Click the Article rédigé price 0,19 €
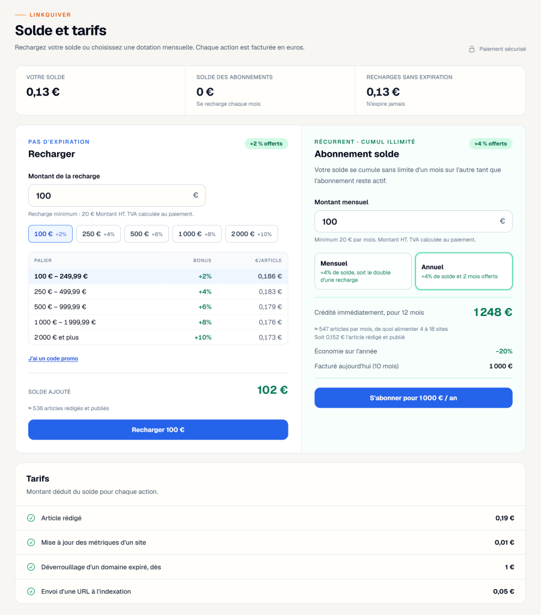The image size is (541, 615). (x=504, y=518)
